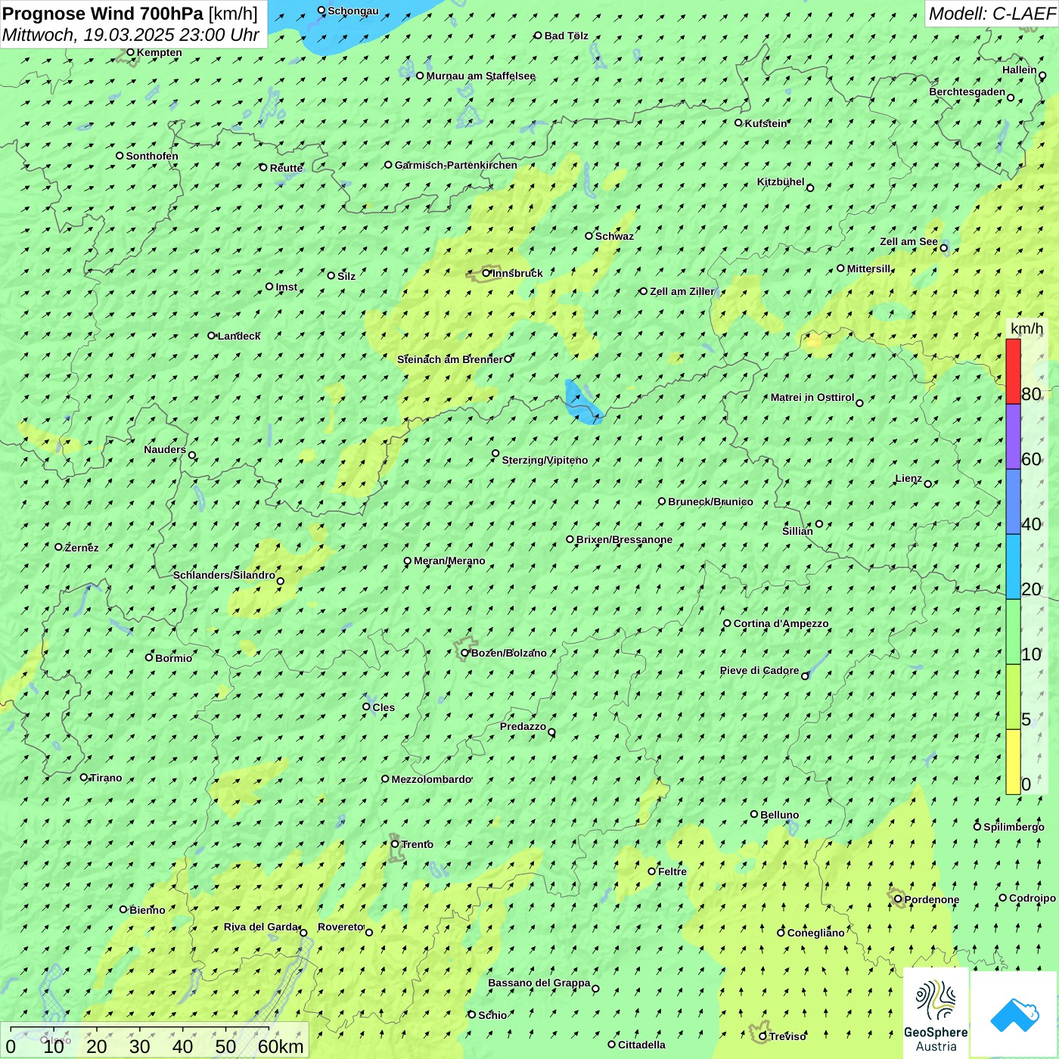Image resolution: width=1059 pixels, height=1059 pixels.
Task: Click the Innsbruck city marker
Action: tap(486, 273)
